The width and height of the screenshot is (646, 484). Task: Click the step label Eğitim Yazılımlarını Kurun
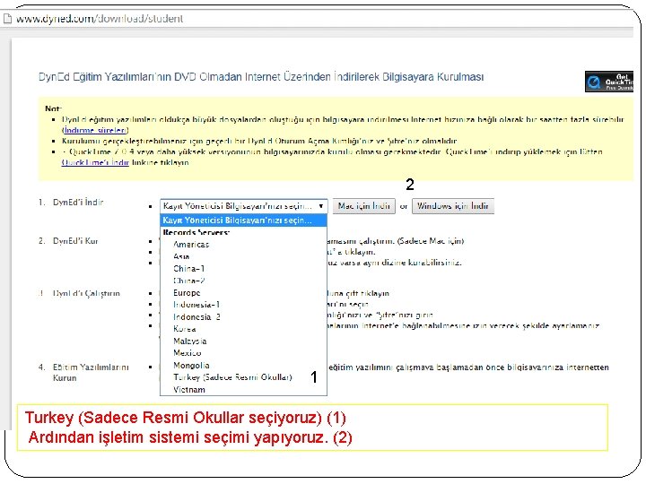(91, 373)
